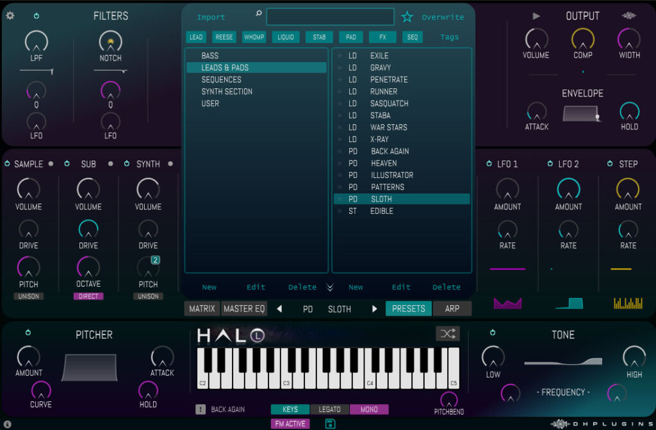656x430 pixels.
Task: Click the dot indicator beside SYNTH
Action: tap(170, 164)
